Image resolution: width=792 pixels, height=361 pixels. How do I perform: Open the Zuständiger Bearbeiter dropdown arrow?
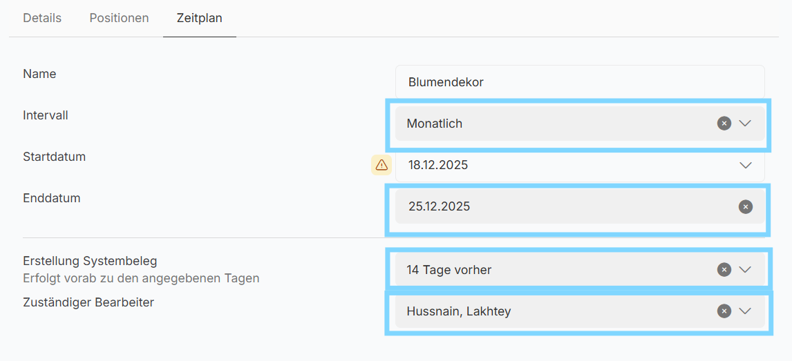tap(745, 311)
